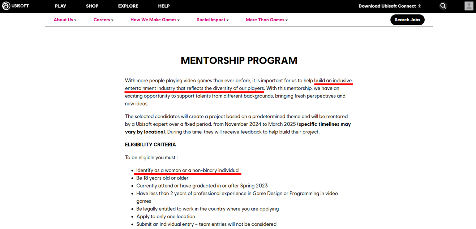Viewport: 476px width, 229px height.
Task: Open the SHOP menu
Action: tap(92, 6)
